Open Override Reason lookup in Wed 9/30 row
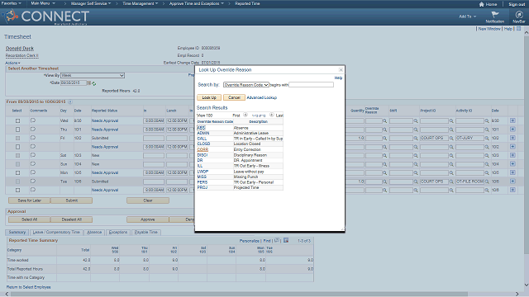The image size is (529, 297). click(384, 121)
